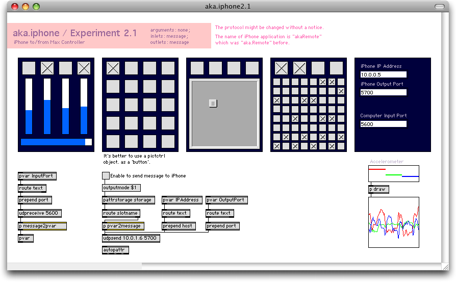
Task: Click the horizontal blue slider in sliders panel
Action: (56, 142)
